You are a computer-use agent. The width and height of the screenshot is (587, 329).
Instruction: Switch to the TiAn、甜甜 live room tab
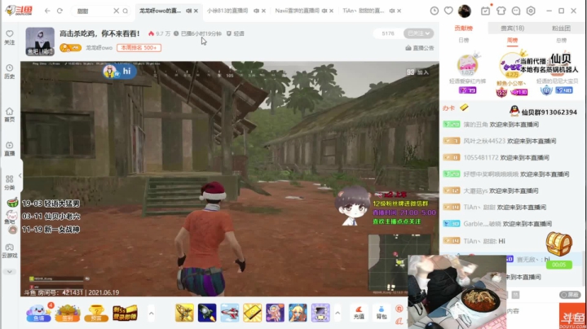(x=364, y=11)
